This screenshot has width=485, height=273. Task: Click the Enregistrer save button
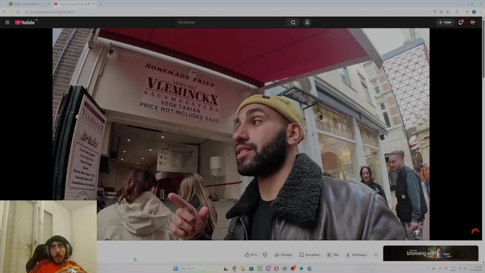pos(310,255)
